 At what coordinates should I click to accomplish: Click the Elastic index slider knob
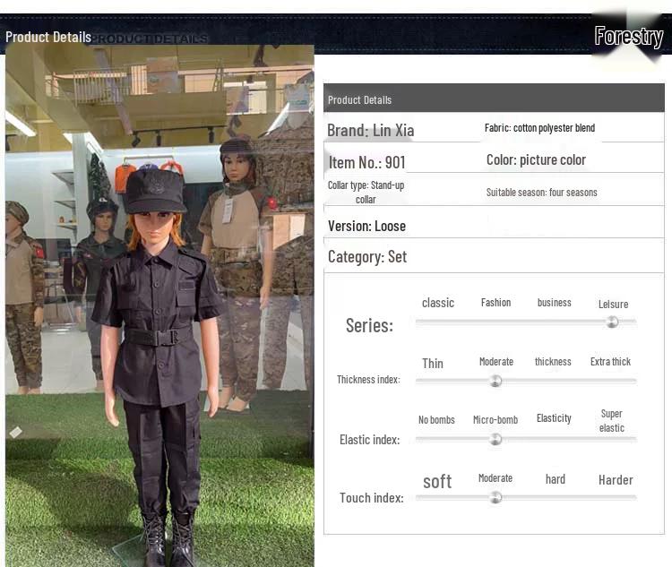(495, 439)
